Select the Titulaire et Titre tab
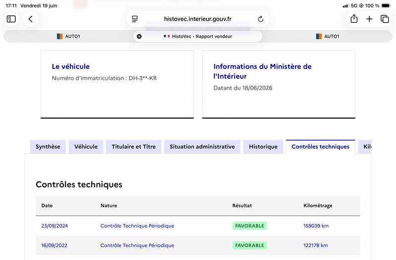 (x=134, y=147)
